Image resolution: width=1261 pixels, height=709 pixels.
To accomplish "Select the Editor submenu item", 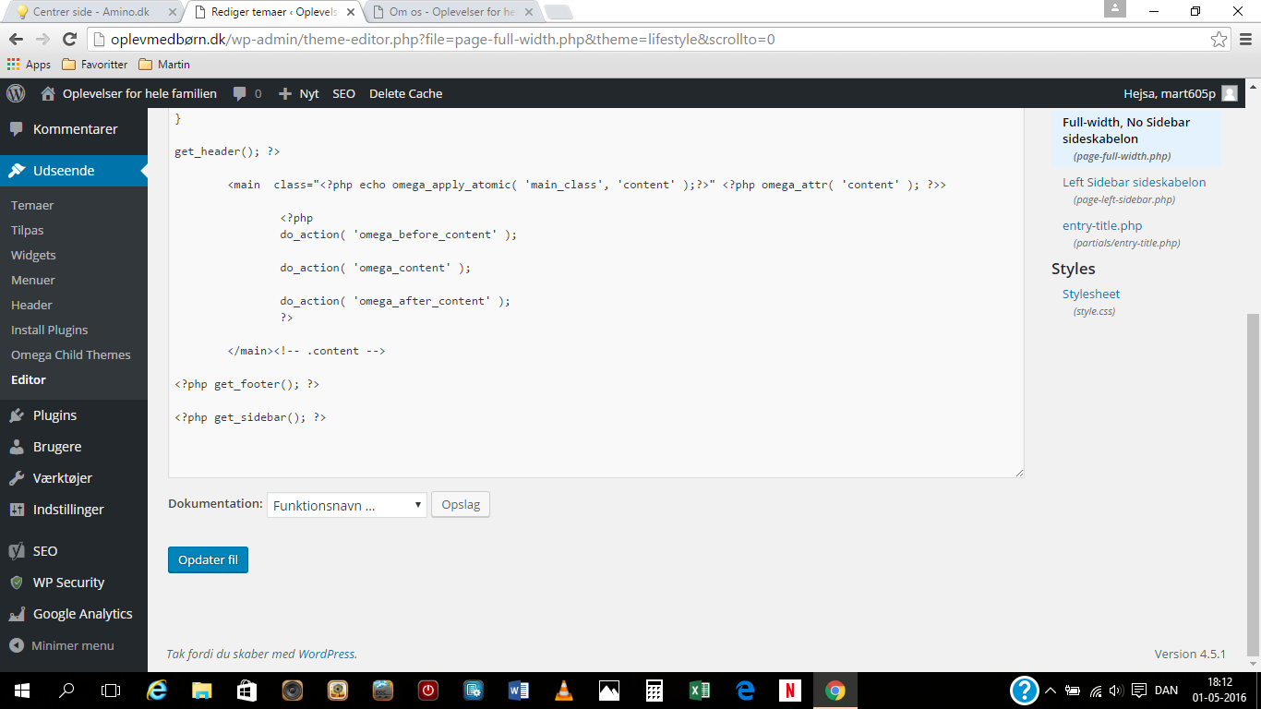I will coord(29,379).
